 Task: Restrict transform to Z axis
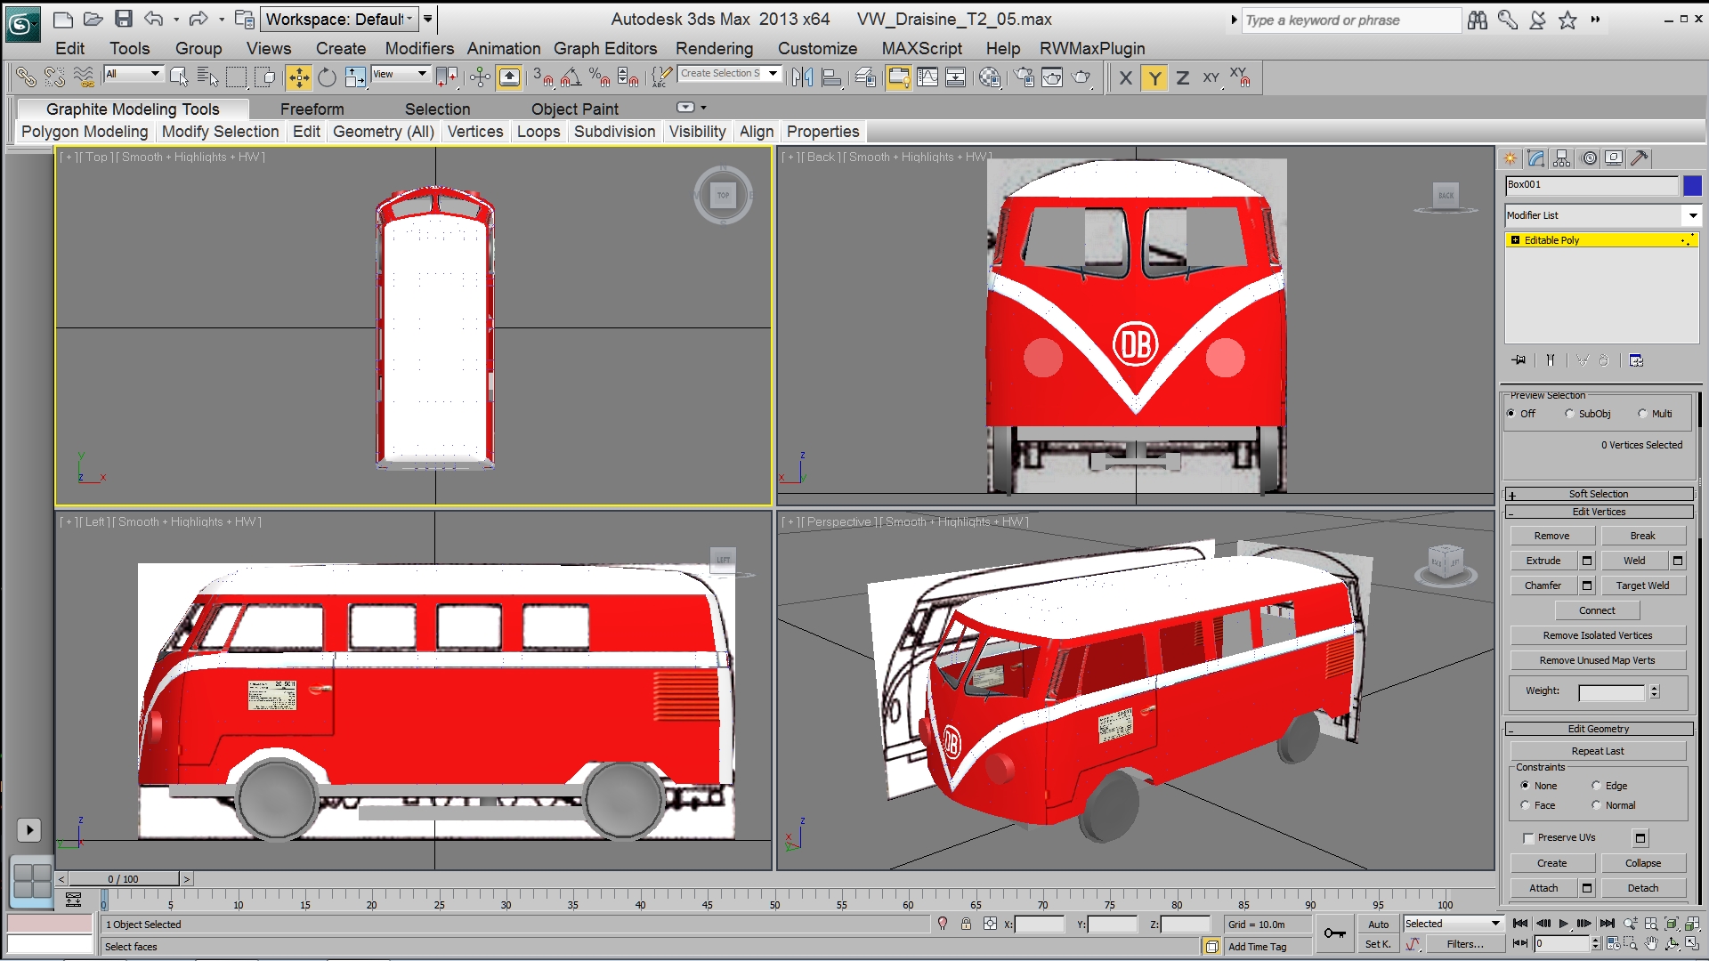(x=1182, y=78)
